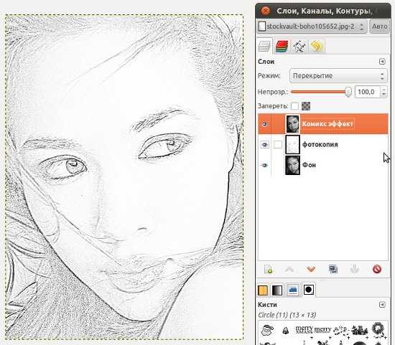This screenshot has height=345, width=395.
Task: Open the Слои panel configuration menu
Action: click(382, 62)
